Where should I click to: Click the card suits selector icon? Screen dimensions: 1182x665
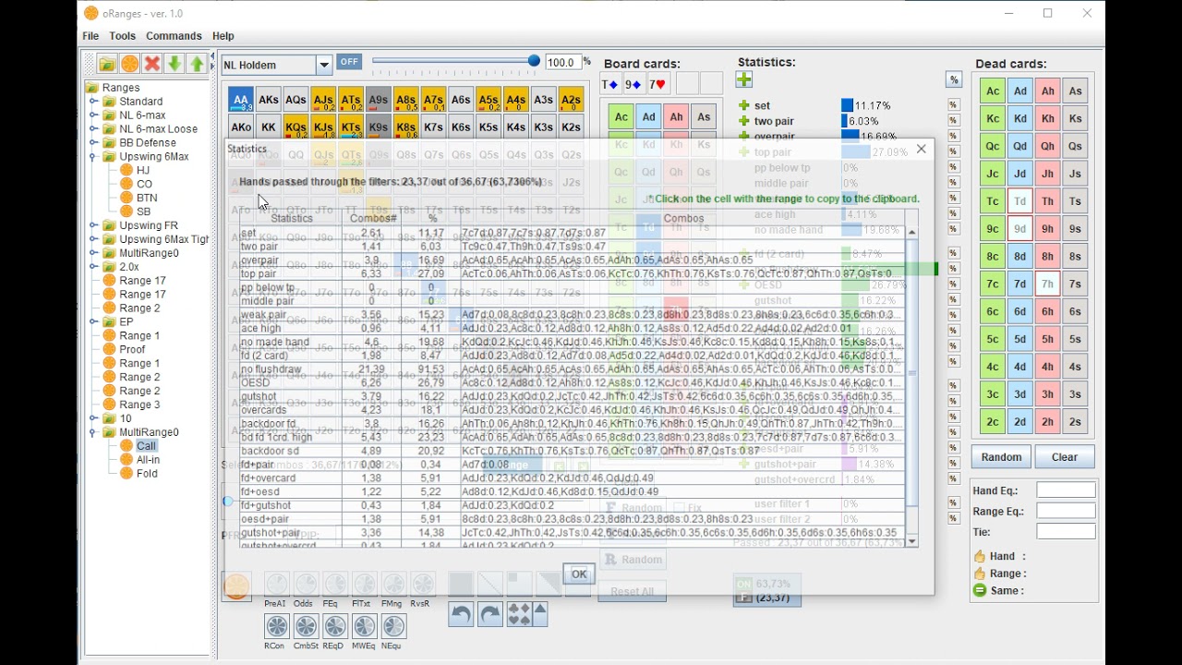click(519, 614)
